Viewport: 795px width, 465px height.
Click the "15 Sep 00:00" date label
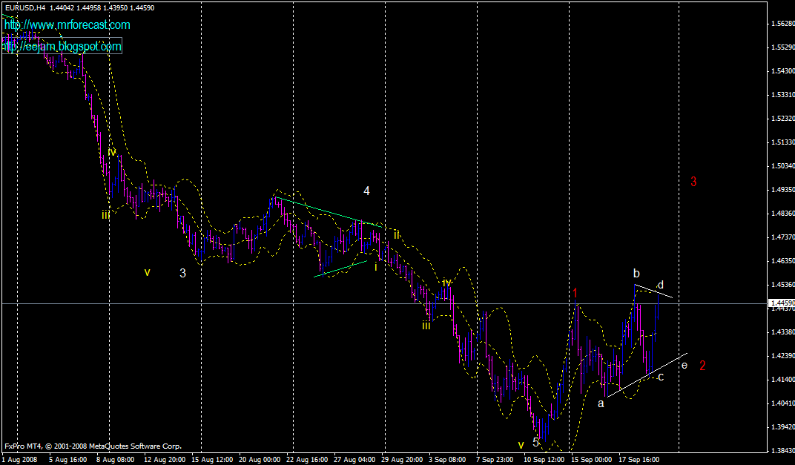pos(592,459)
